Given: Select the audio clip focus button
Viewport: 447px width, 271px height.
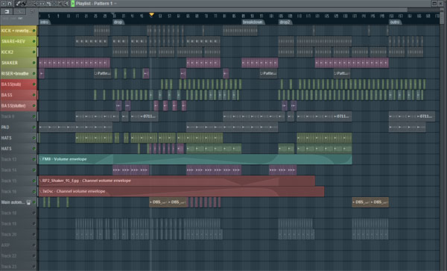Looking at the screenshot, I should 19,11.
